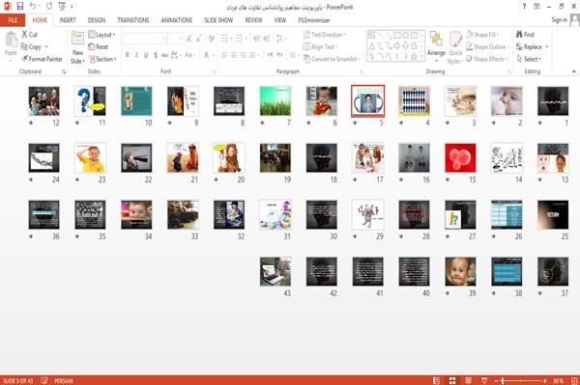The height and width of the screenshot is (385, 580).
Task: Switch to Normal view in status bar
Action: tap(437, 380)
